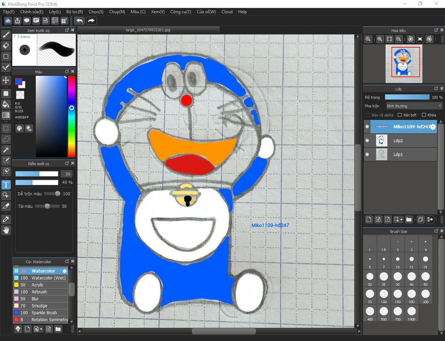The width and height of the screenshot is (445, 341).
Task: Select the Lasso selection tool
Action: (6, 139)
